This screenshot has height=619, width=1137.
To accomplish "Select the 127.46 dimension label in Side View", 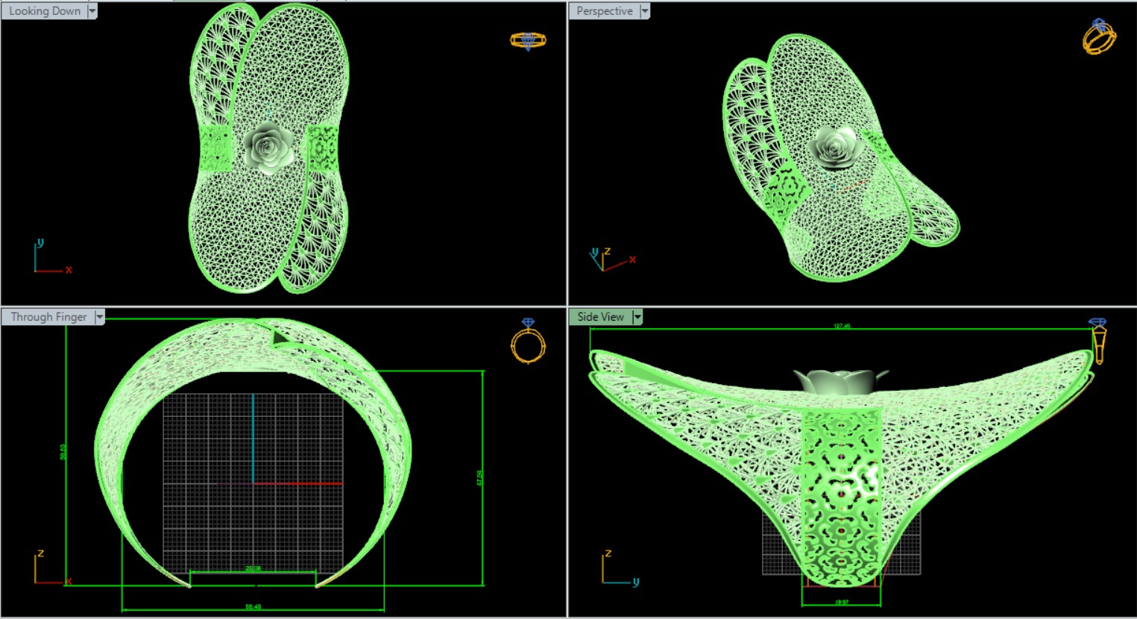I will pyautogui.click(x=841, y=326).
